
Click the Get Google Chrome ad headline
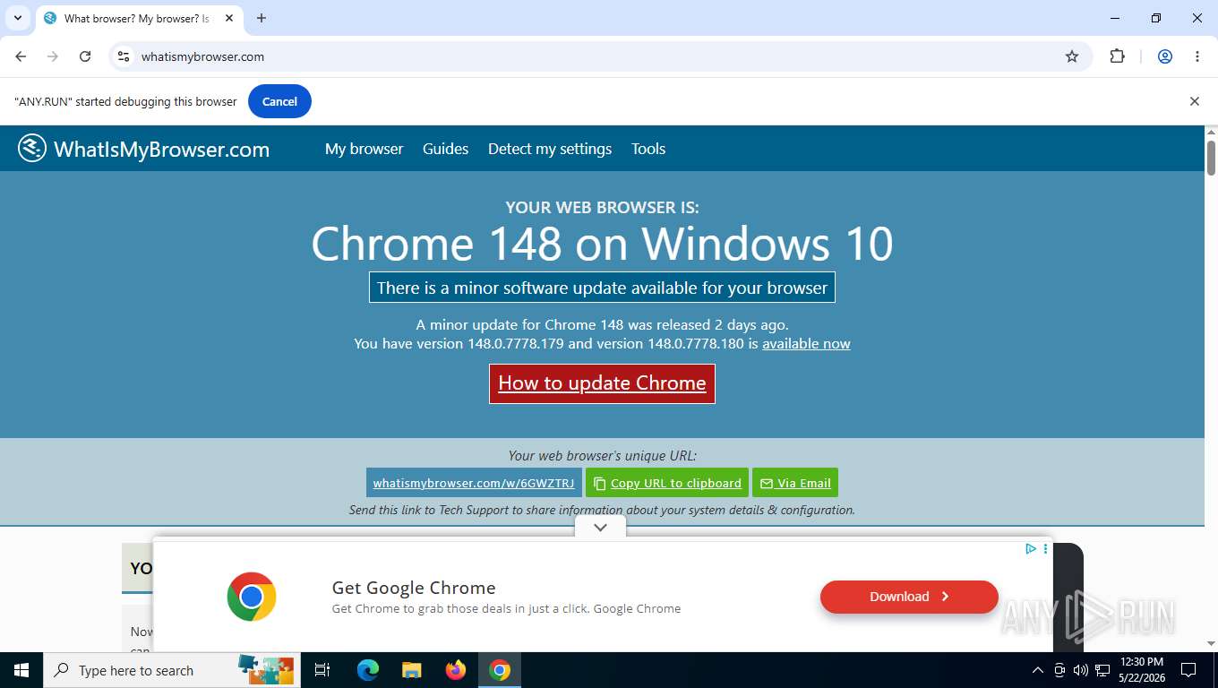tap(414, 588)
